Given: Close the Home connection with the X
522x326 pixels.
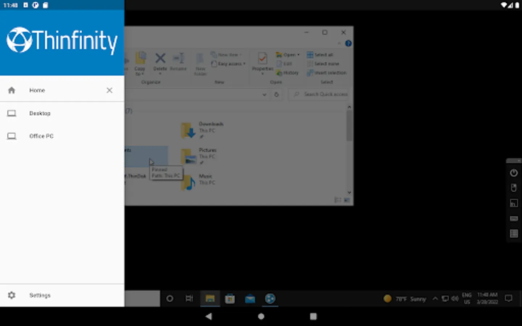Looking at the screenshot, I should pos(109,90).
